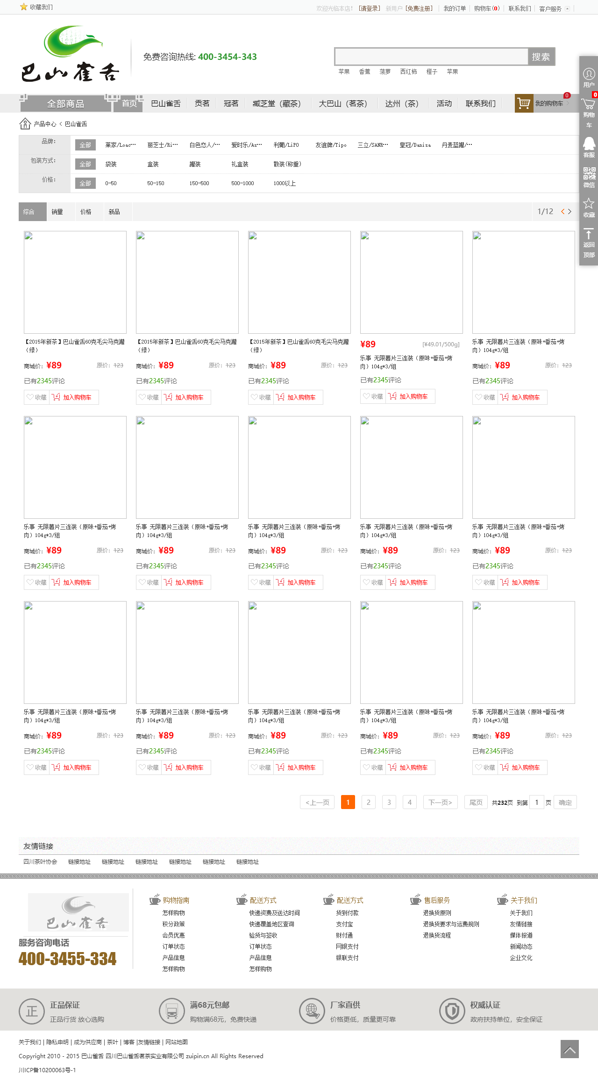The image size is (598, 1082).
Task: Expand the 全部商品 category menu
Action: pos(65,104)
